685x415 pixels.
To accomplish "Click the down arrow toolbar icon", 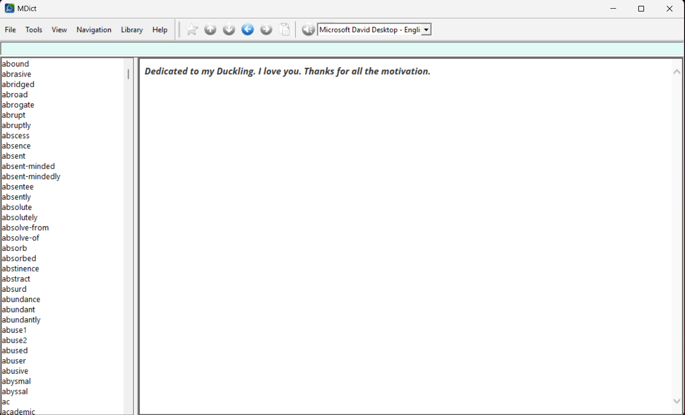I will (229, 29).
